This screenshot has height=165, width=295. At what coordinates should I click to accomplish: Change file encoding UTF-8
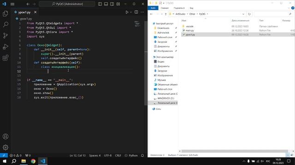[108, 155]
